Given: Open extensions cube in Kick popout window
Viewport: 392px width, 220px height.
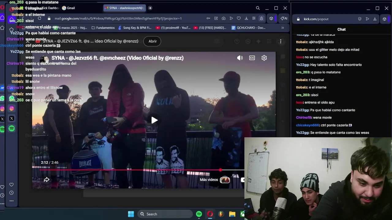Looking at the screenshot, I should click(384, 19).
